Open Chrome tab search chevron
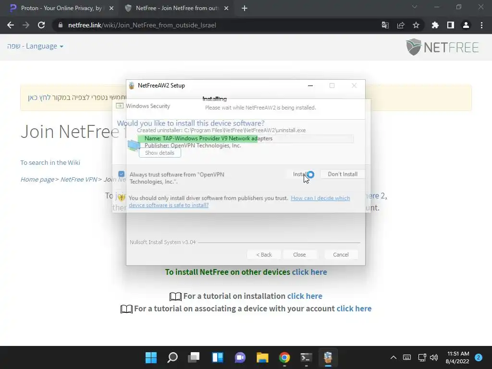 [x=415, y=7]
